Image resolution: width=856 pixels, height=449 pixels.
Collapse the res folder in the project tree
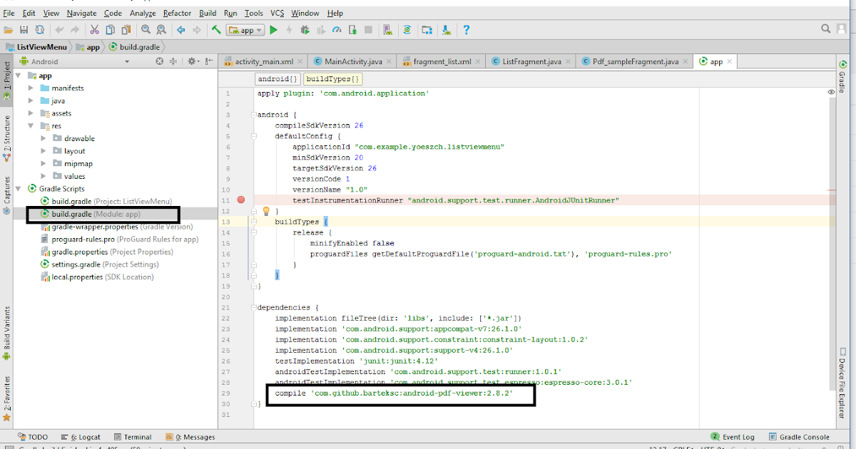coord(30,125)
